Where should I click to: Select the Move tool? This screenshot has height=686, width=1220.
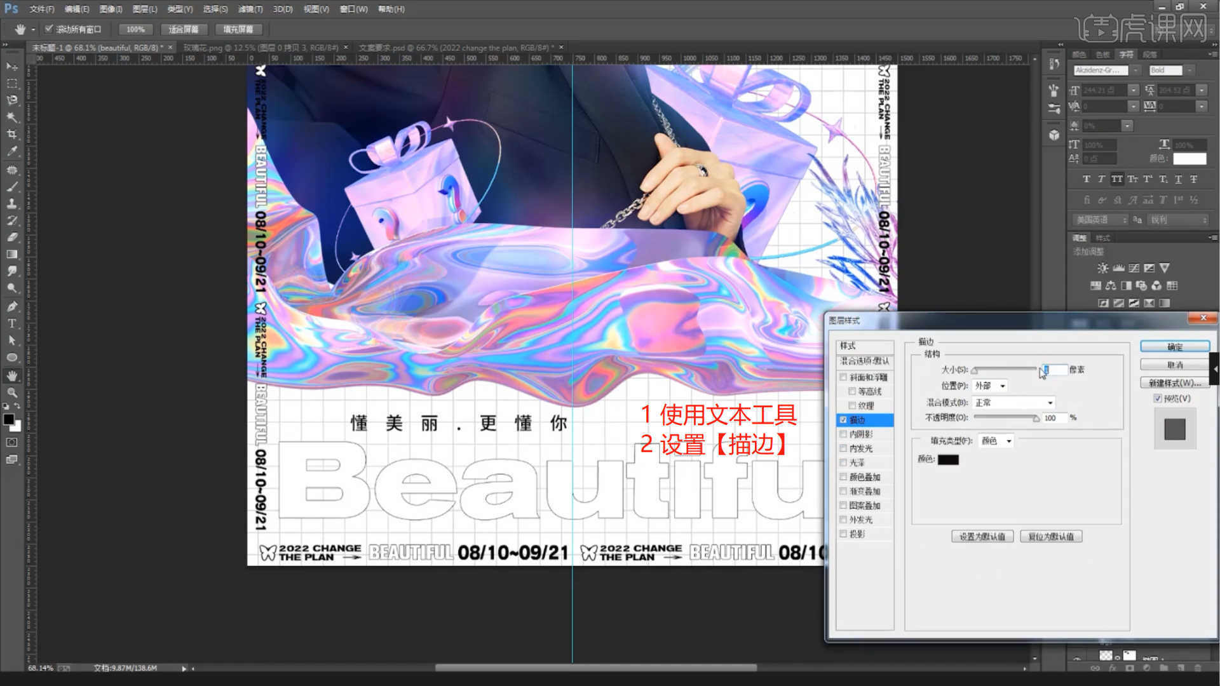[12, 67]
